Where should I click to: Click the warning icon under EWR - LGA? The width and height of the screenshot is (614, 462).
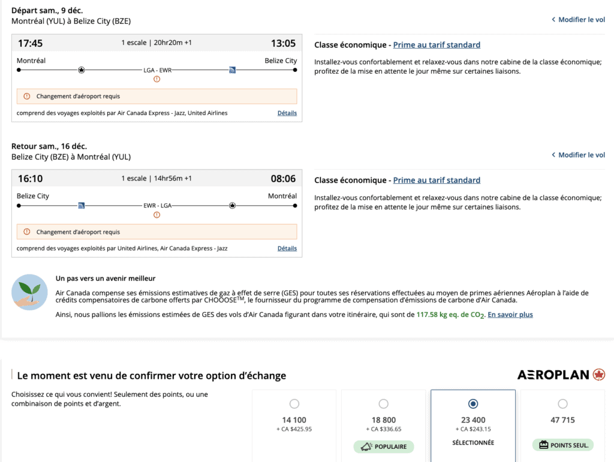[157, 215]
